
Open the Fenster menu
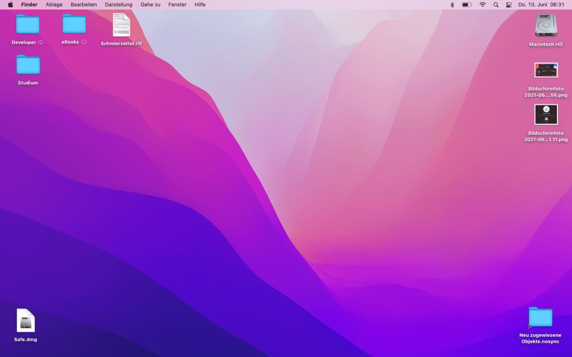pyautogui.click(x=177, y=4)
